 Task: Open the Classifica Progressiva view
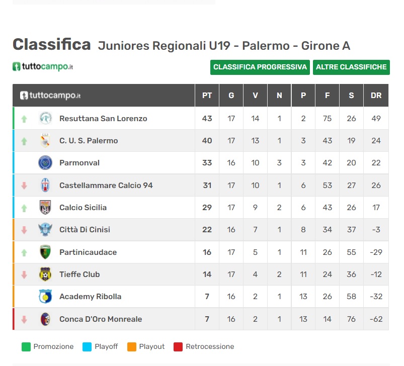coord(260,67)
